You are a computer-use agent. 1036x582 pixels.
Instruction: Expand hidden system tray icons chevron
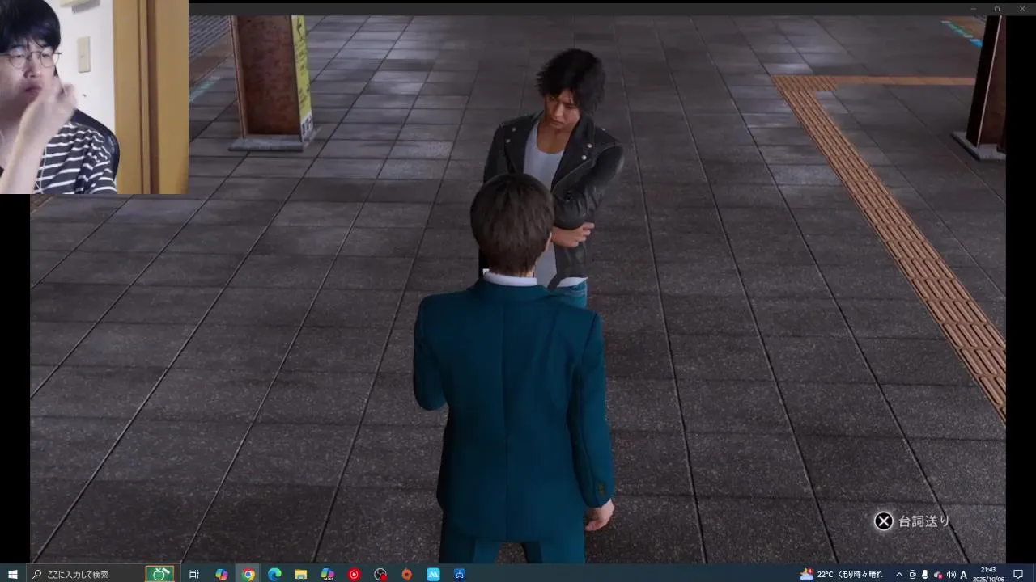click(x=898, y=574)
